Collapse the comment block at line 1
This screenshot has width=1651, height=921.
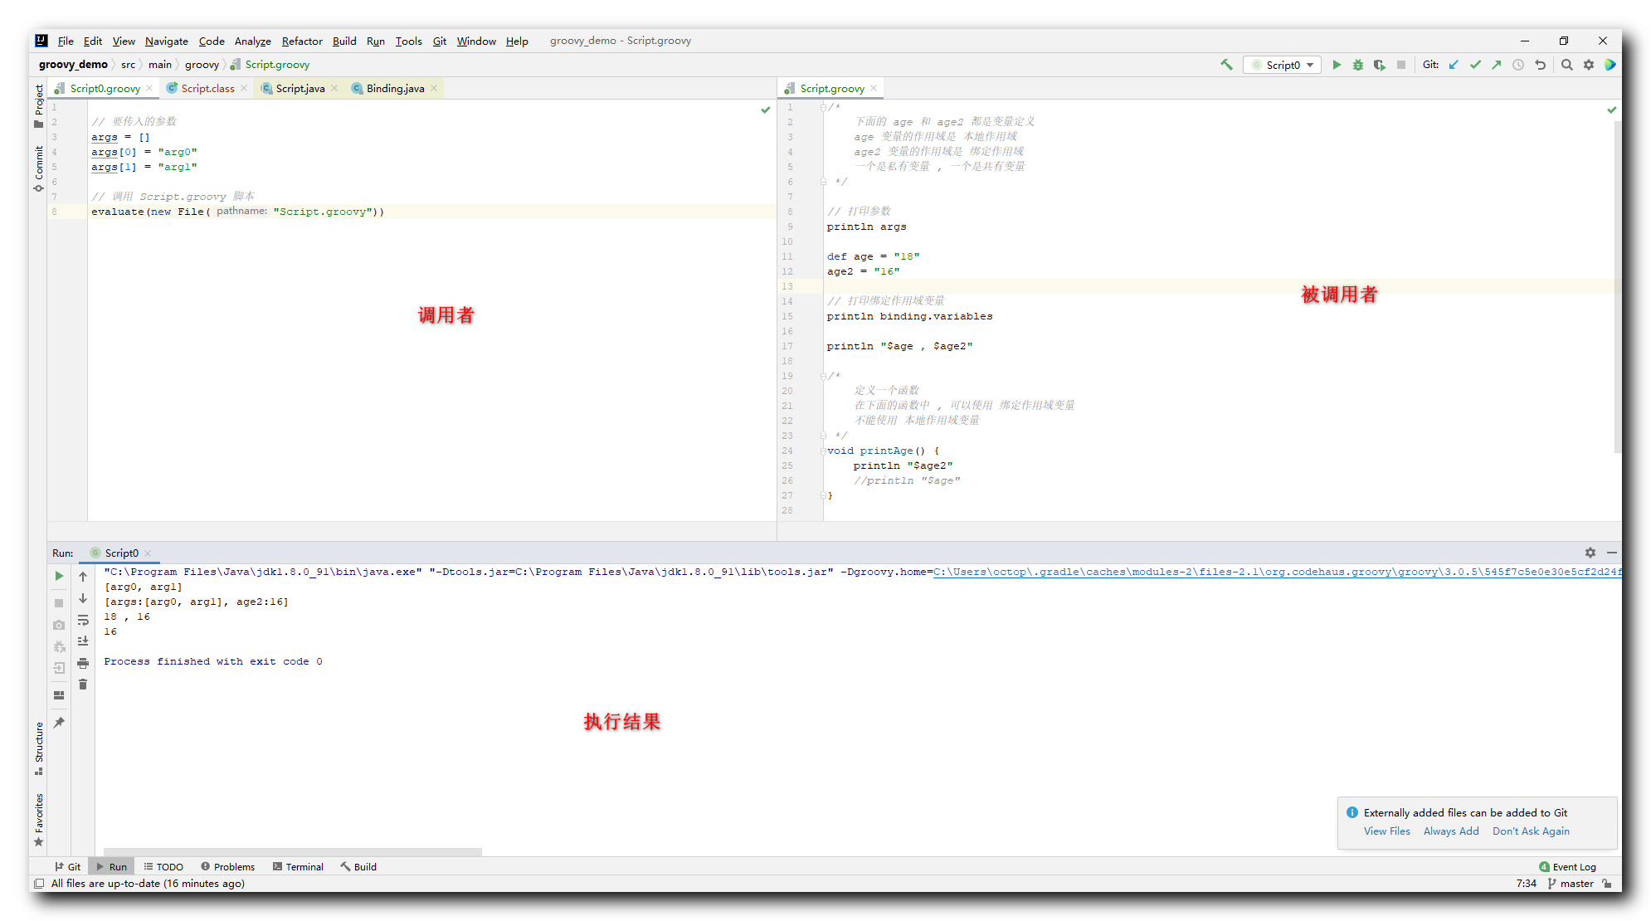[822, 108]
